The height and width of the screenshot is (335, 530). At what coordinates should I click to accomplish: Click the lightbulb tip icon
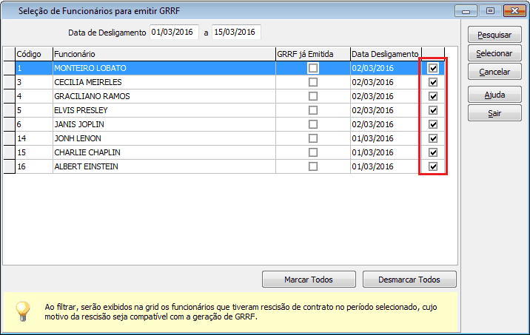pyautogui.click(x=23, y=310)
